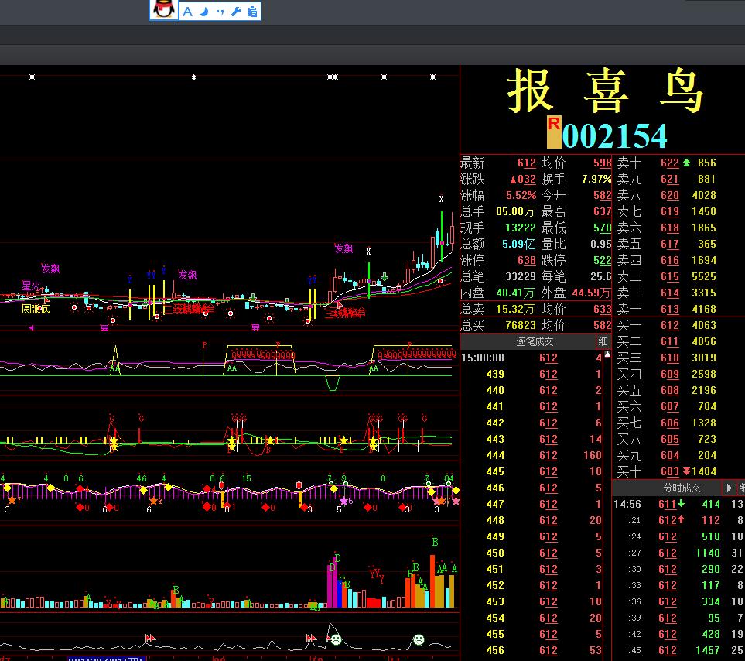
Task: Select the 逐笔成交 panel header
Action: [x=535, y=341]
